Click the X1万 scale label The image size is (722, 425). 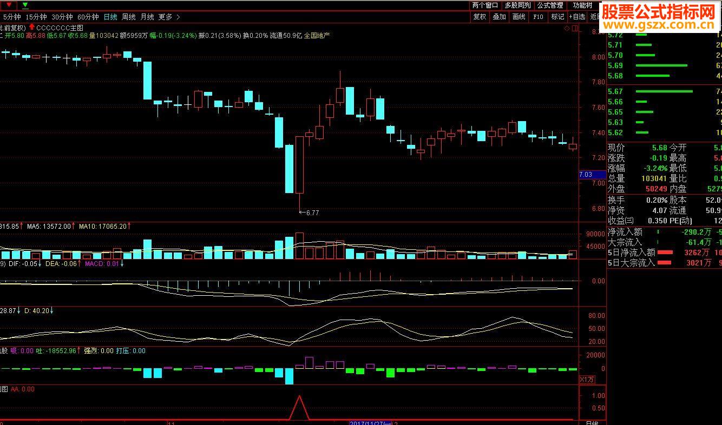click(x=587, y=380)
